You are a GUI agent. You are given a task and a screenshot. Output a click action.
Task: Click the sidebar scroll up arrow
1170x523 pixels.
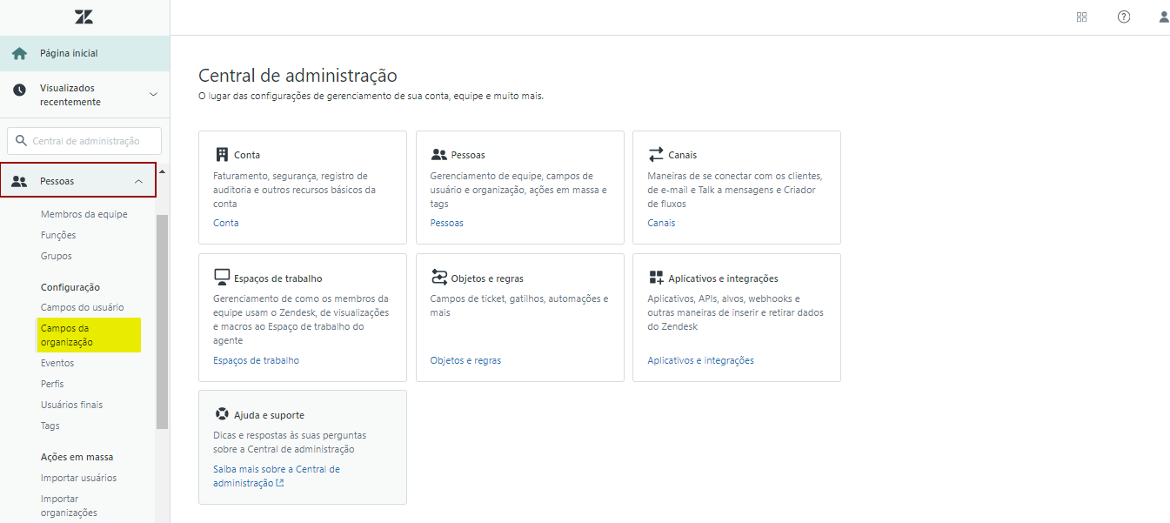162,171
